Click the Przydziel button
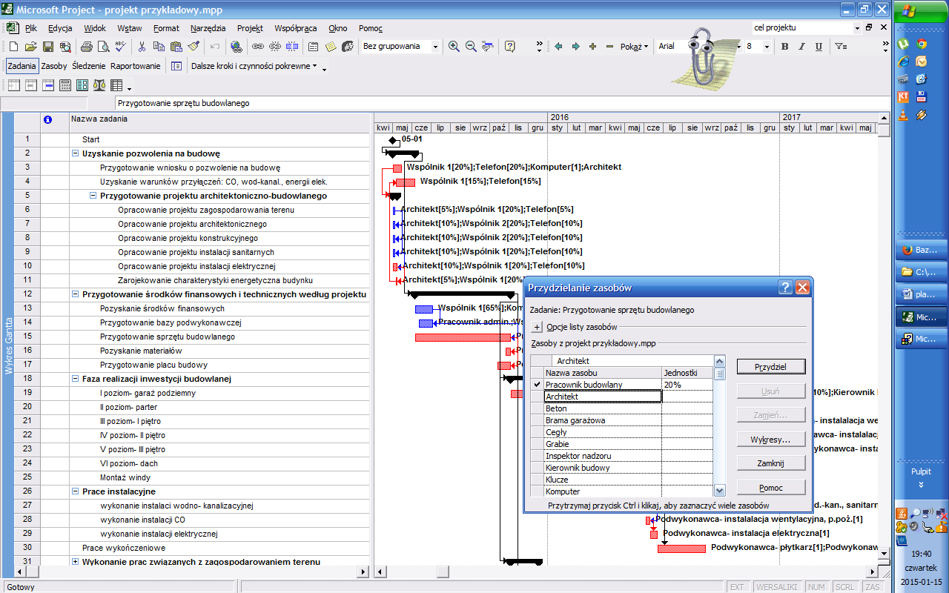Screen dimensions: 949x593 pos(770,367)
